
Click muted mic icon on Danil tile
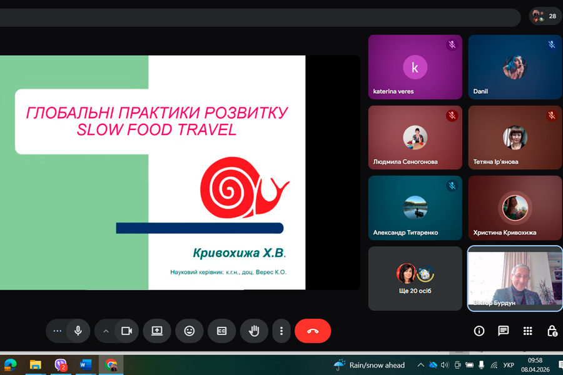coord(552,45)
